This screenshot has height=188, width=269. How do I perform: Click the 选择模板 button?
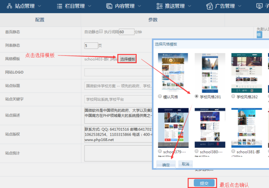tap(127, 59)
